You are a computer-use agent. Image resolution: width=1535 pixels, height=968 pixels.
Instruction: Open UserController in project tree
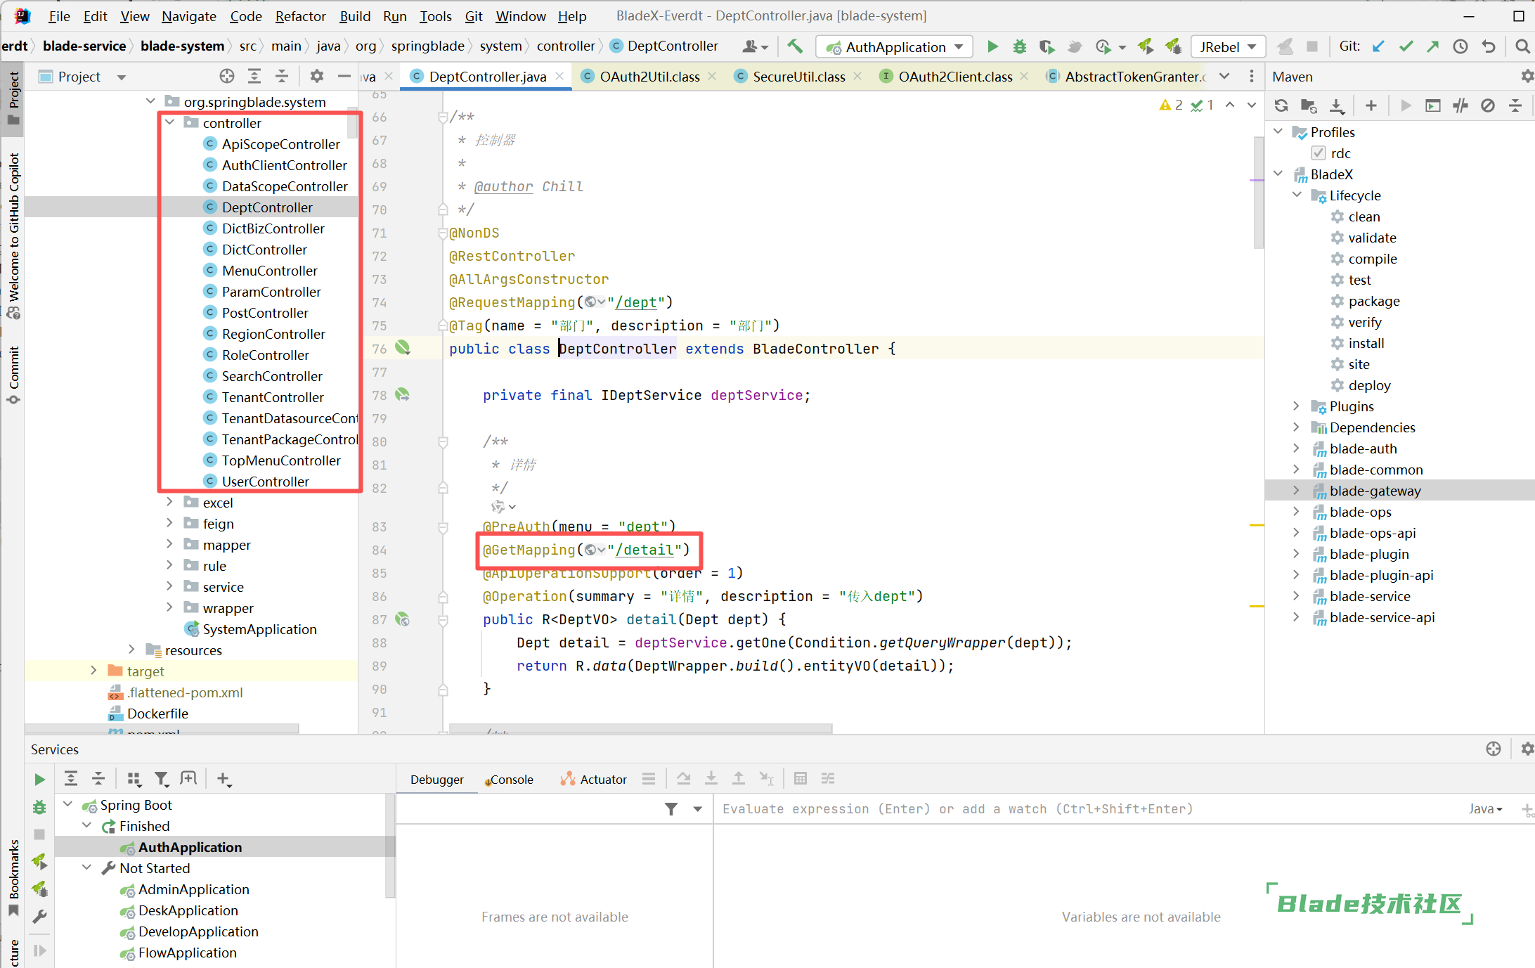pos(265,482)
